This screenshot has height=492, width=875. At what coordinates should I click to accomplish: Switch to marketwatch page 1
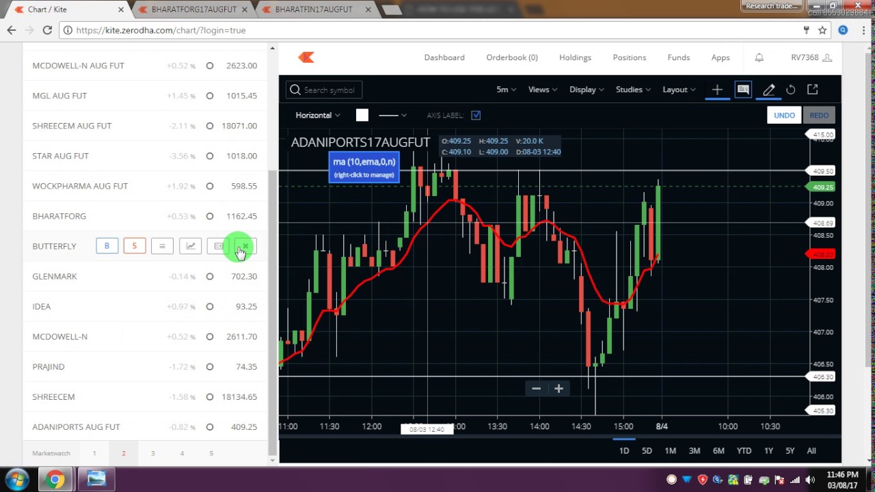[94, 453]
